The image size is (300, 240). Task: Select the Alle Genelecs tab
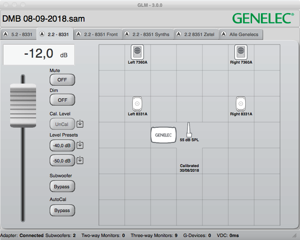(241, 34)
